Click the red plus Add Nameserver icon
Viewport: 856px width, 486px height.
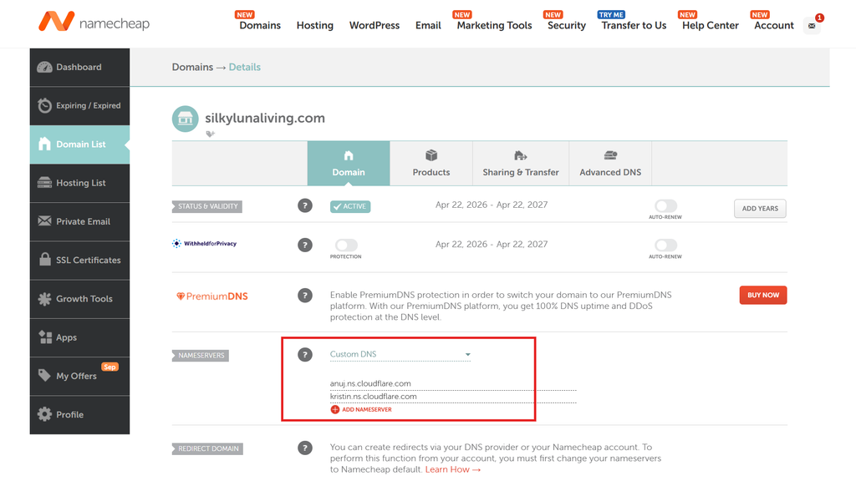334,410
